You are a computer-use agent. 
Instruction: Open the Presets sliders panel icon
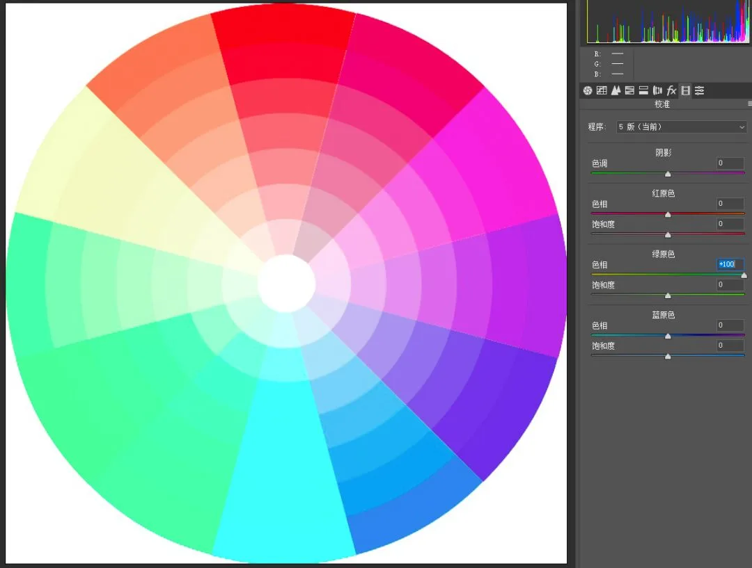pos(700,90)
